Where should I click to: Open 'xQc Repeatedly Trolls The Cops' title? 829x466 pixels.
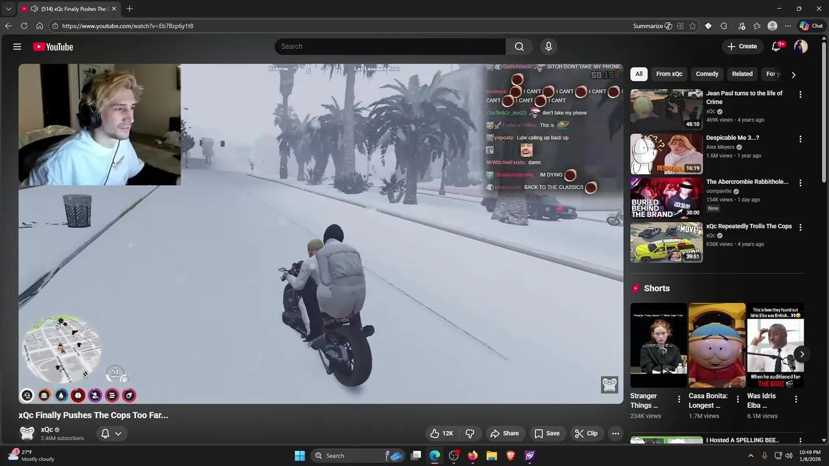749,227
